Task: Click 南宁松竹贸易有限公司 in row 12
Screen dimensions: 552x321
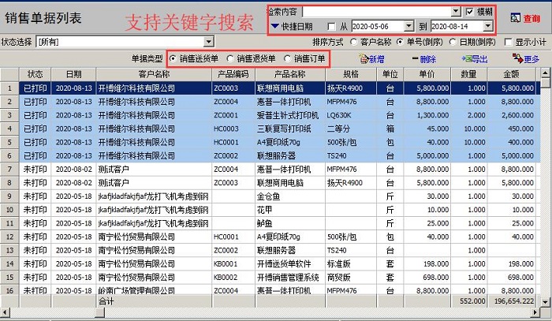Action: point(136,237)
